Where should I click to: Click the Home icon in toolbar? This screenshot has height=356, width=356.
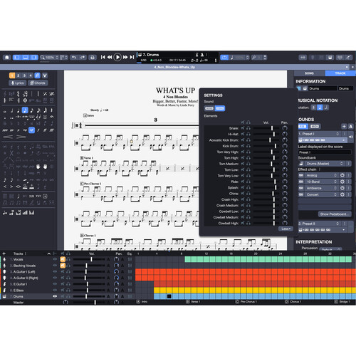(x=7, y=58)
